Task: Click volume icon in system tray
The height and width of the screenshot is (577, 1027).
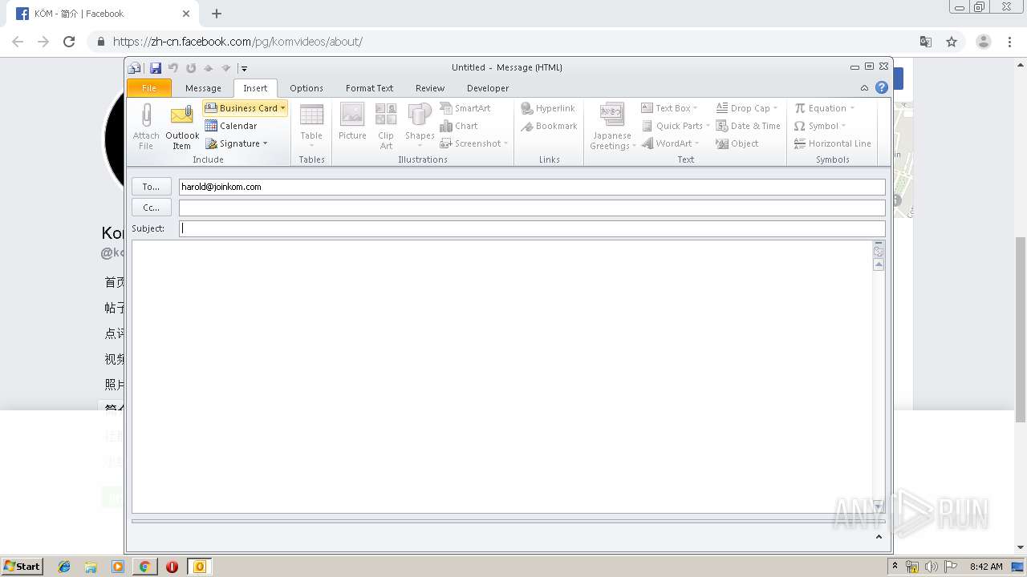Action: 931,567
